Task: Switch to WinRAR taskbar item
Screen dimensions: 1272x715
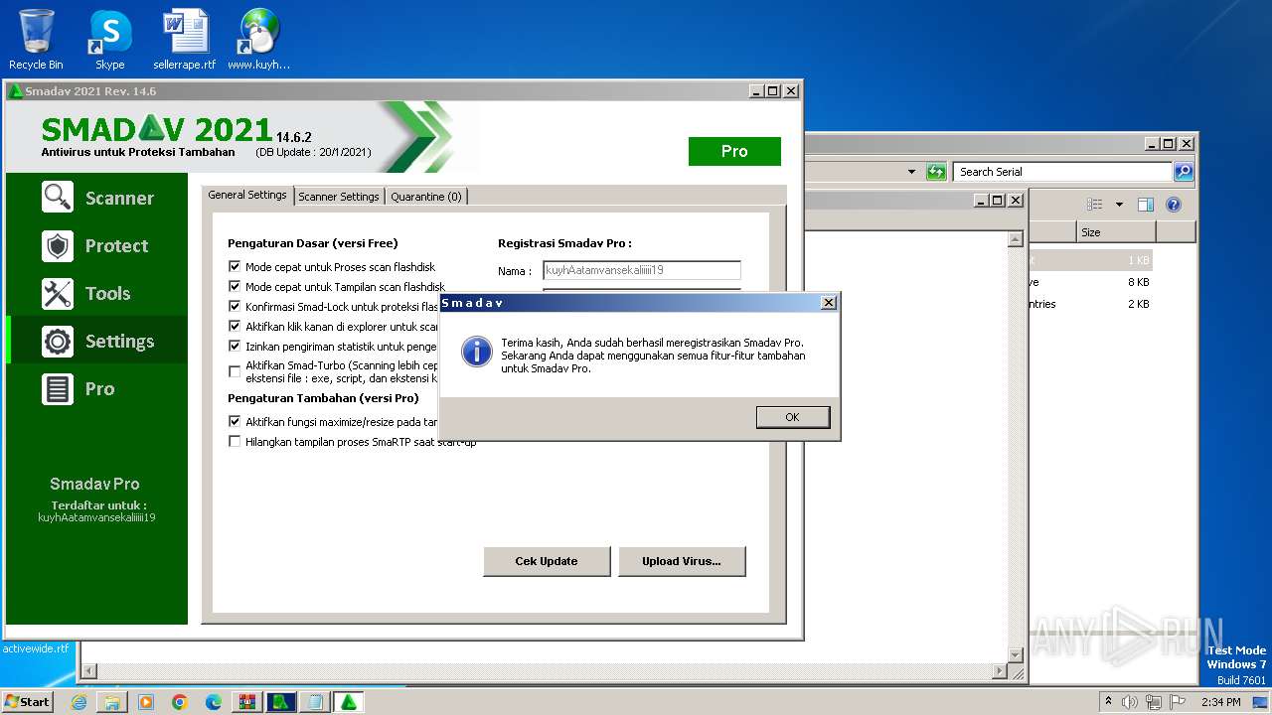Action: pyautogui.click(x=247, y=702)
